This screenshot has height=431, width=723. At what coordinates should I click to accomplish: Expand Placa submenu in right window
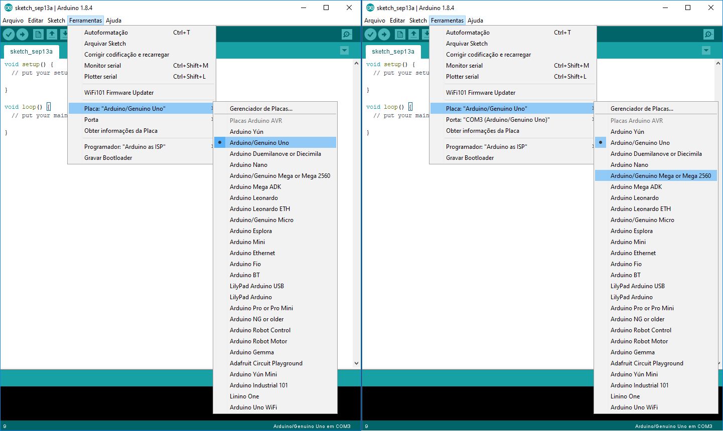pos(513,109)
